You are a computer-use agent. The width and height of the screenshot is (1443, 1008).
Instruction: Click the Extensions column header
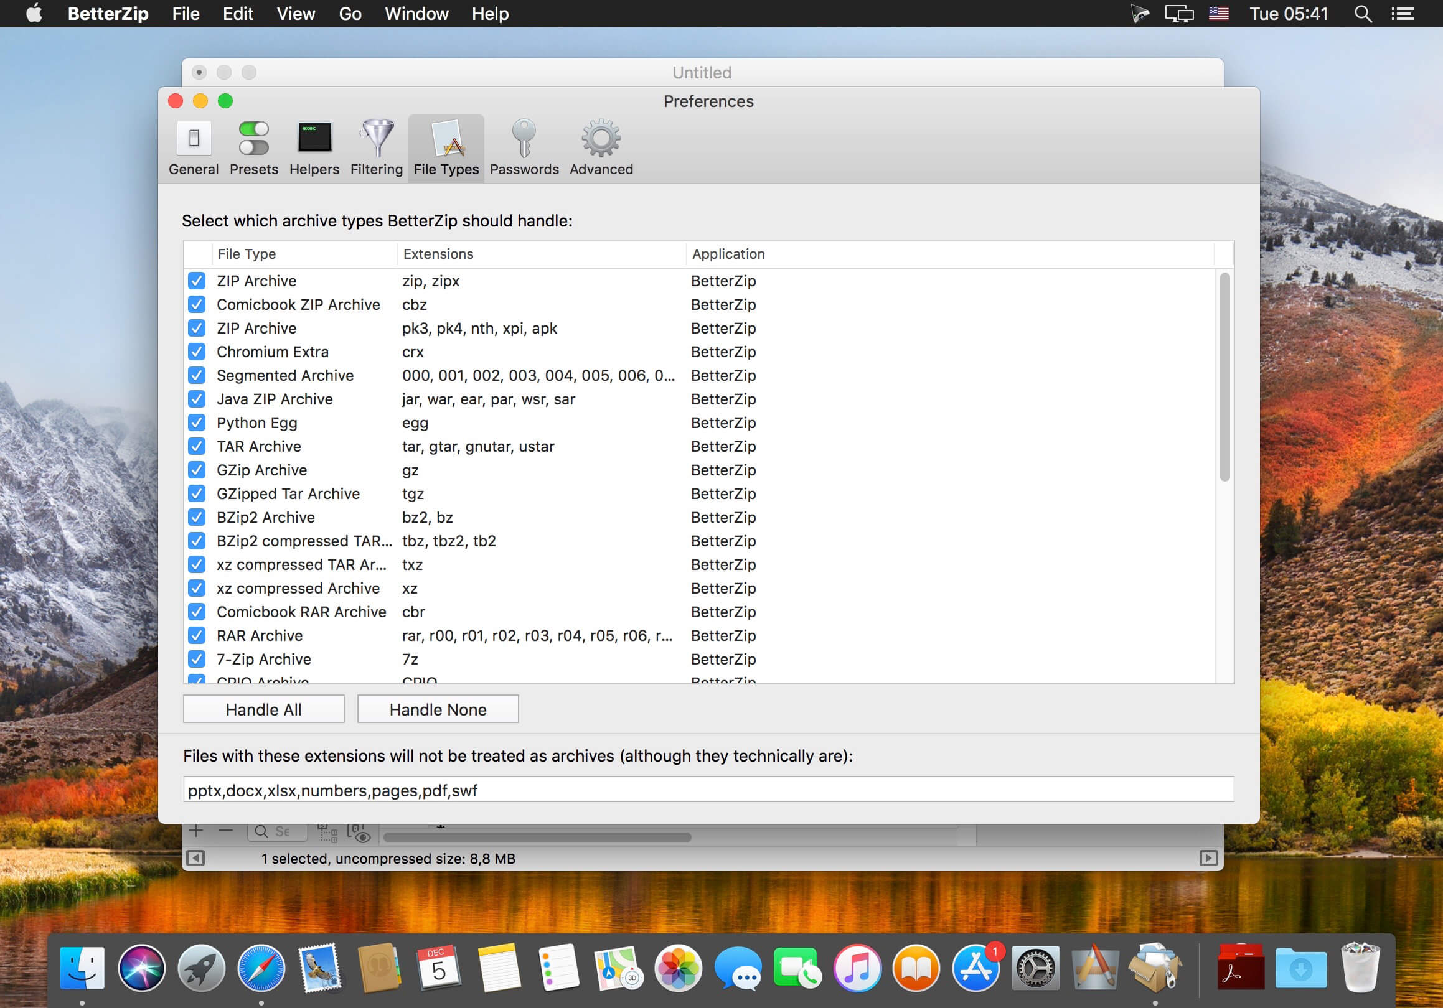[438, 253]
